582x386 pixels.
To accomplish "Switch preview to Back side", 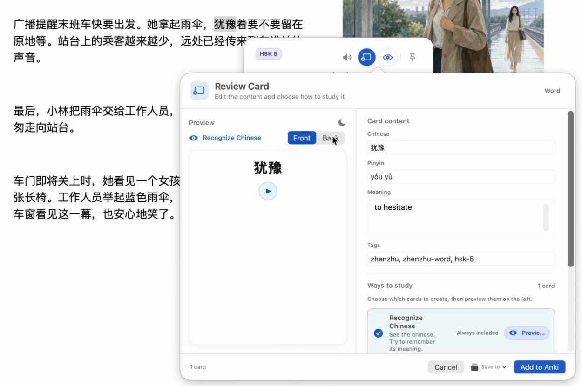I will (331, 138).
